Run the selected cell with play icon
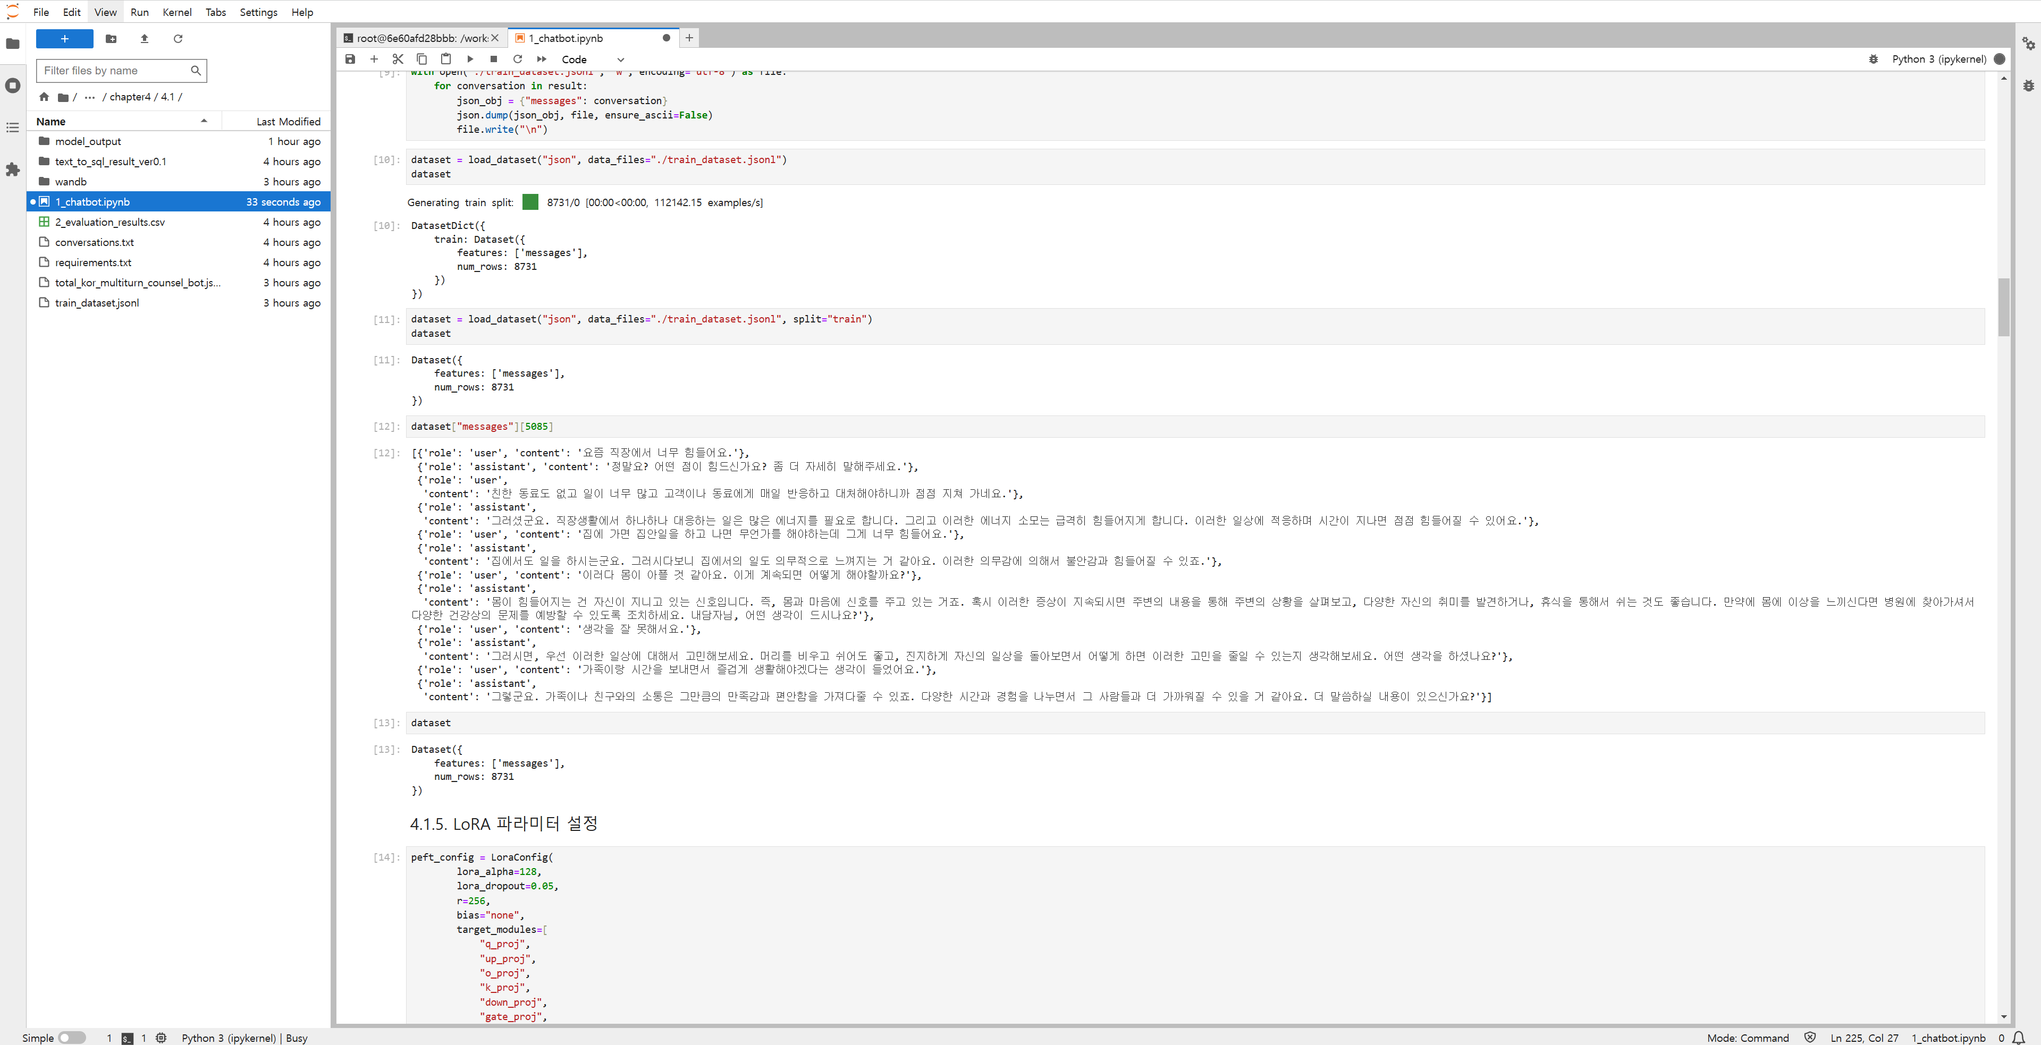 470,60
